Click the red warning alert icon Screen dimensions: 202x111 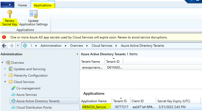(x=4, y=37)
